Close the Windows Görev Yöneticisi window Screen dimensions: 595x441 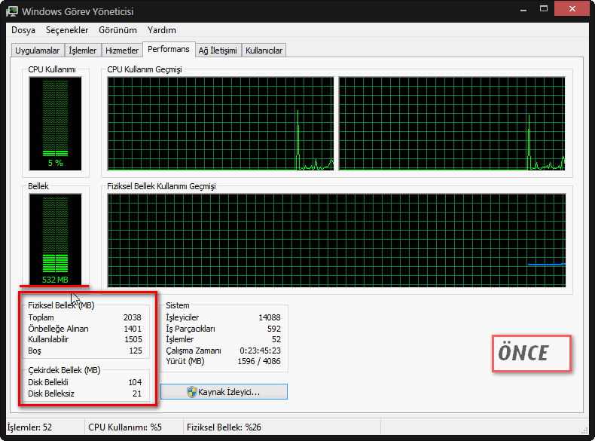click(572, 9)
